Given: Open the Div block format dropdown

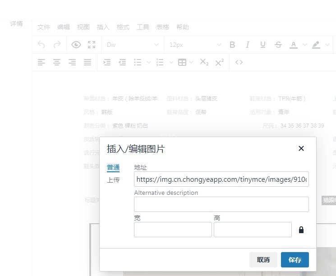Looking at the screenshot, I should (x=133, y=45).
